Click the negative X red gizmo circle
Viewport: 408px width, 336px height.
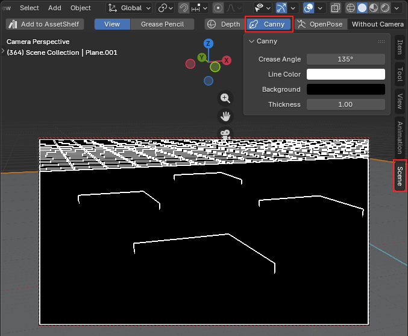coord(190,64)
